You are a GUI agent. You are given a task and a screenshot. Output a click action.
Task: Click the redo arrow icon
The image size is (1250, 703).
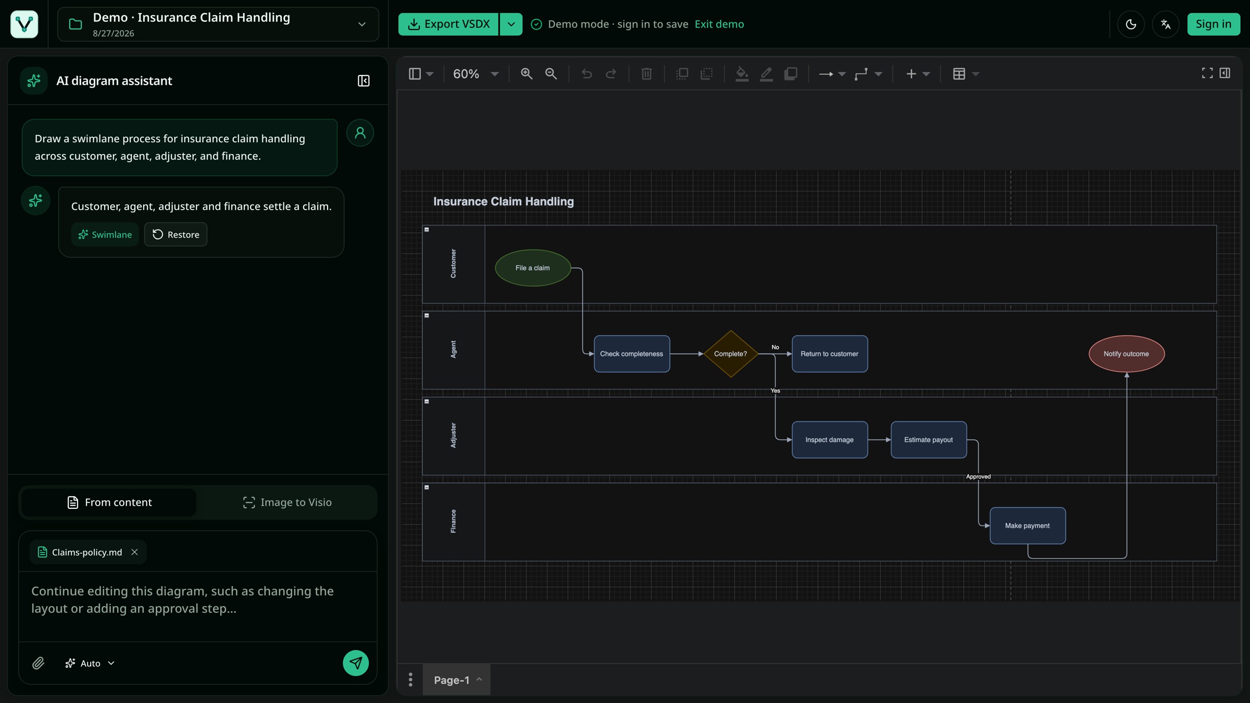pos(611,74)
